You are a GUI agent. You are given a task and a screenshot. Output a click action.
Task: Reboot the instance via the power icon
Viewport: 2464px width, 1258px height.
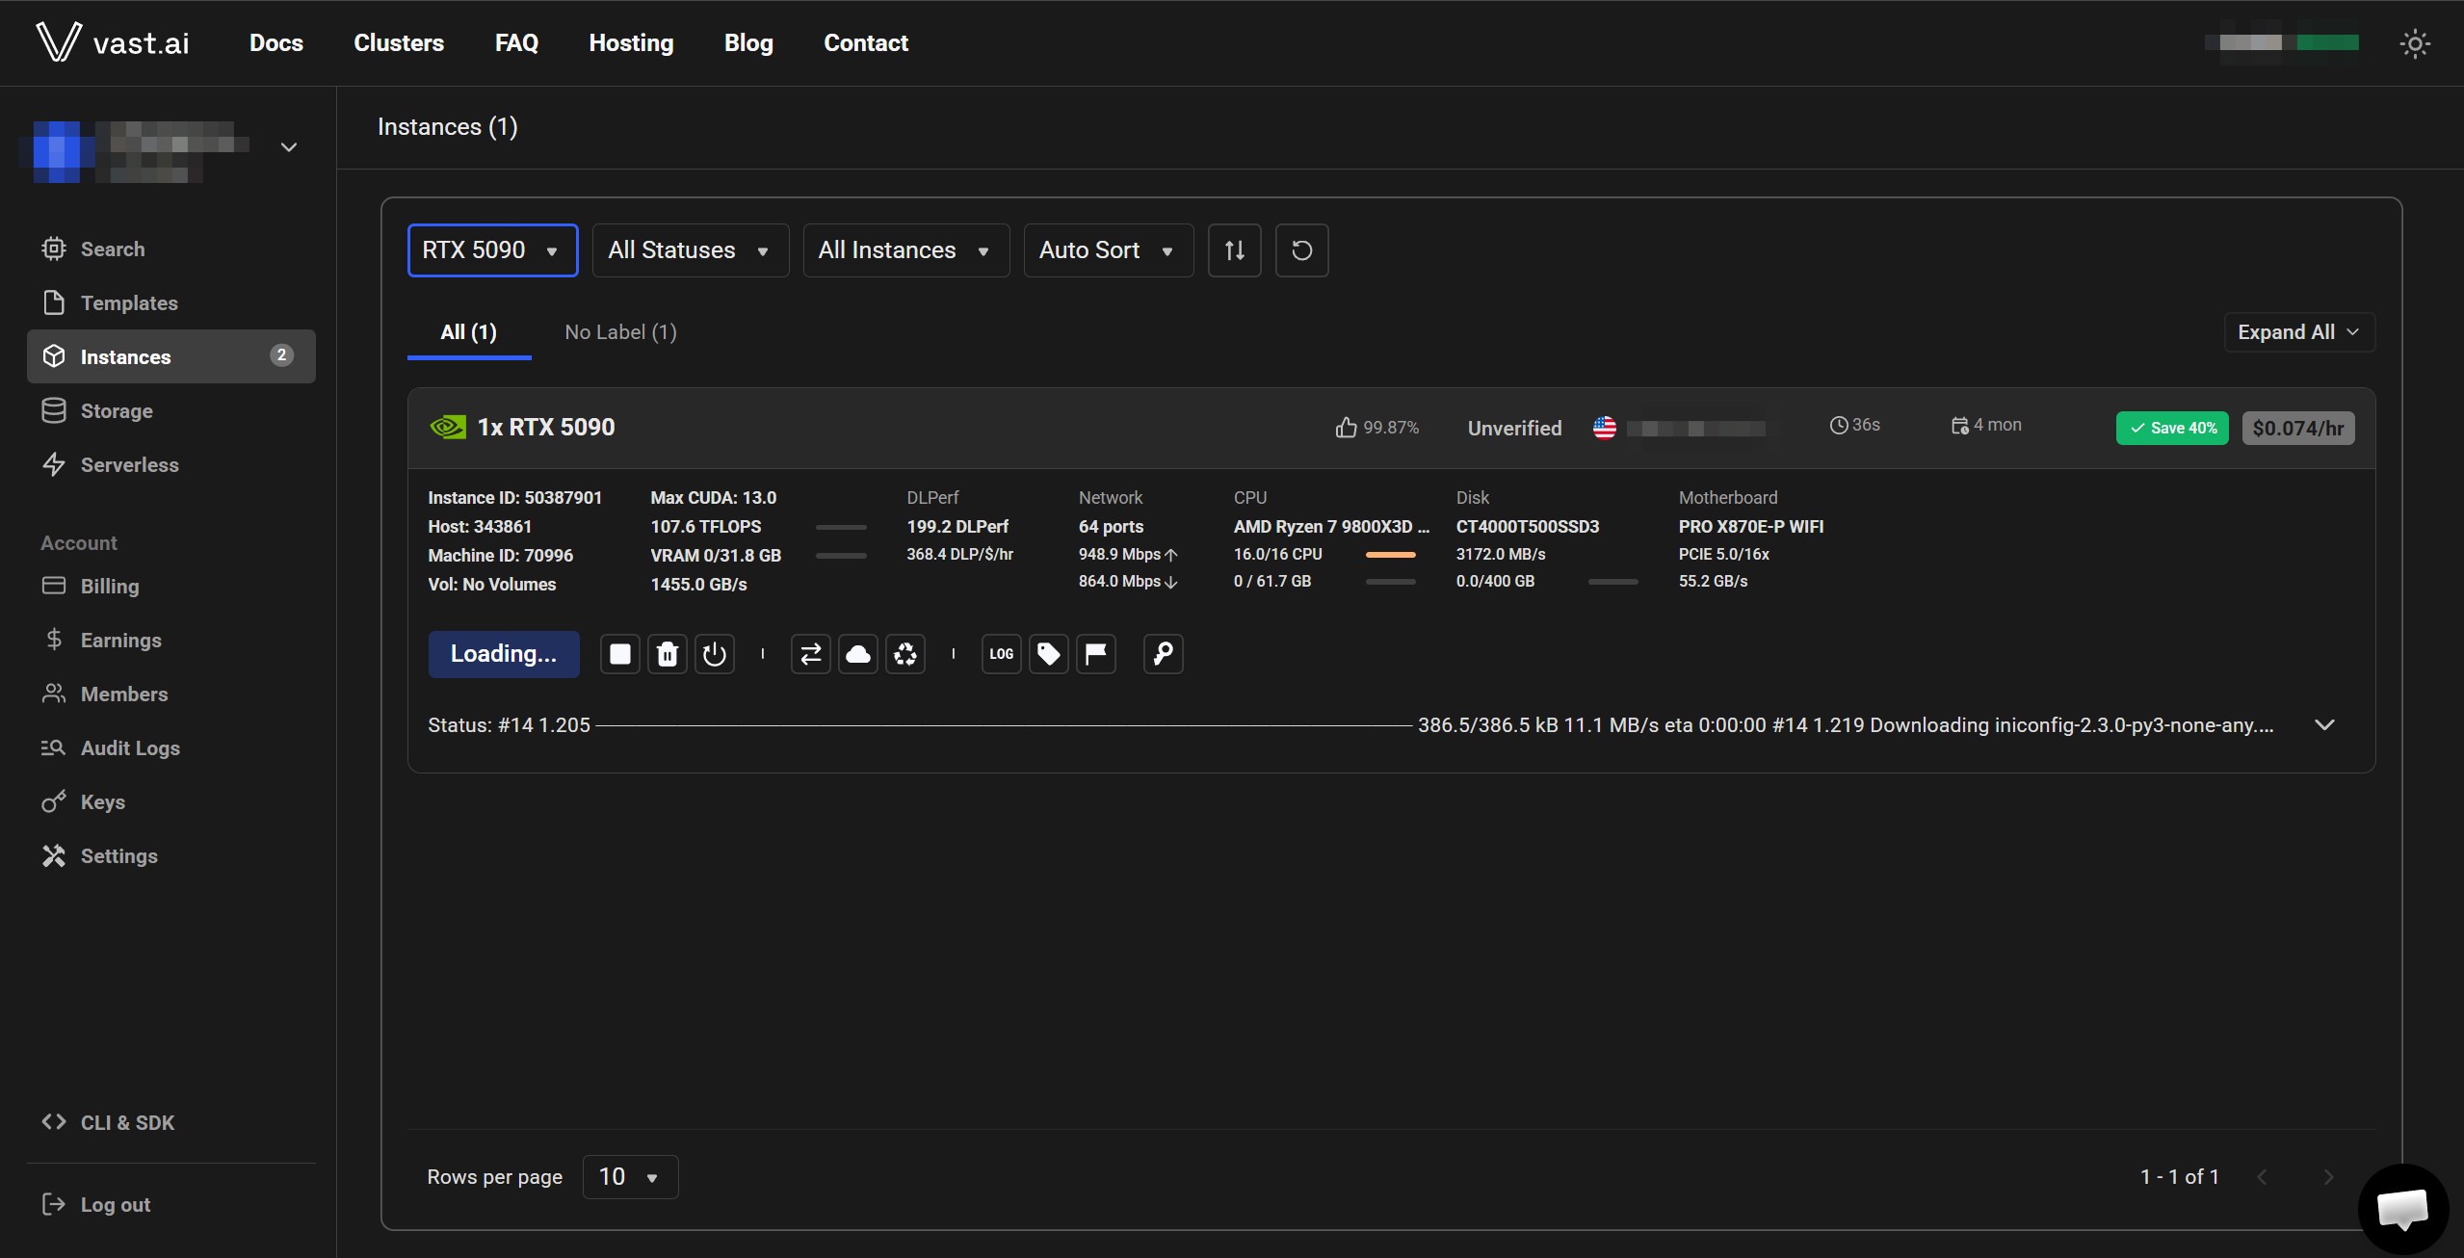(x=714, y=654)
